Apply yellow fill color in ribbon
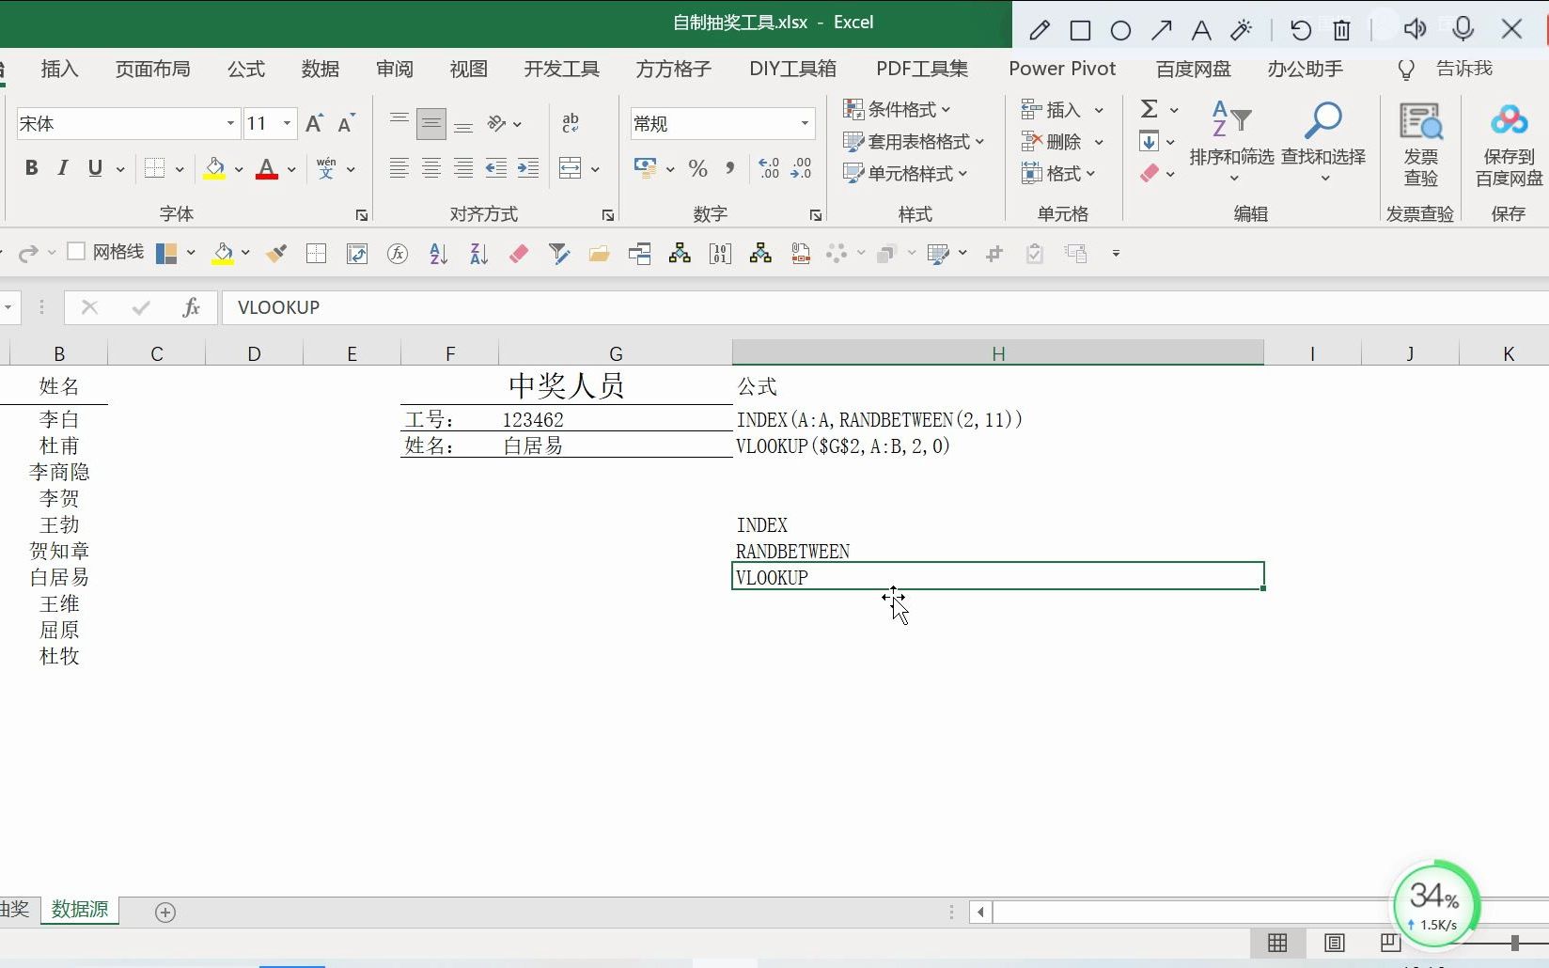 [214, 169]
